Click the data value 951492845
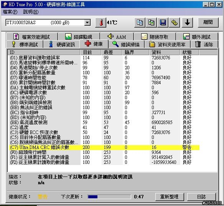Image resolution: width=224 pixels, height=206 pixels. point(162,157)
